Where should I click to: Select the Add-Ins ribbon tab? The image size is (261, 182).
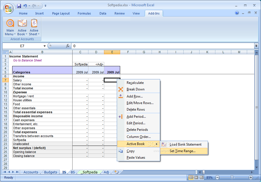coord(154,13)
